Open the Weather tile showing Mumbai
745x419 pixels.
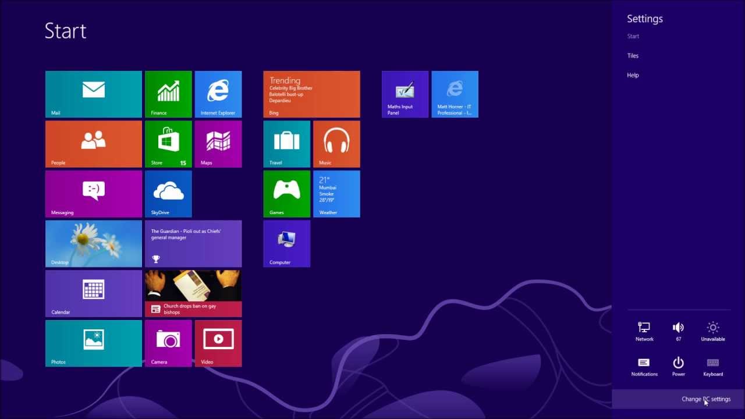click(336, 194)
